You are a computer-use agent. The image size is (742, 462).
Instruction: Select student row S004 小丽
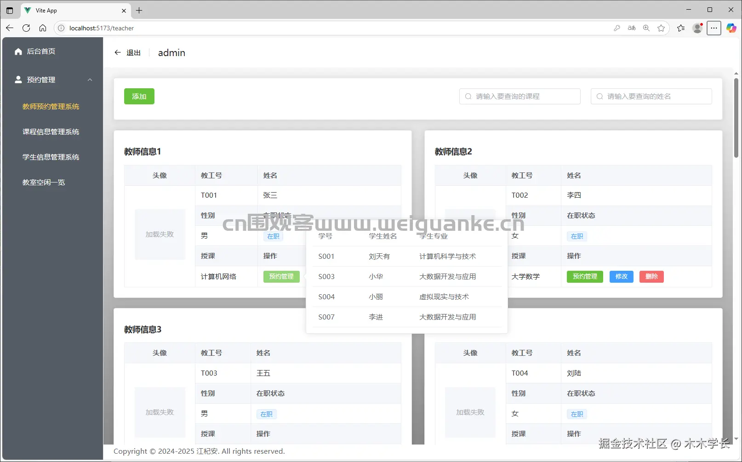[407, 297]
